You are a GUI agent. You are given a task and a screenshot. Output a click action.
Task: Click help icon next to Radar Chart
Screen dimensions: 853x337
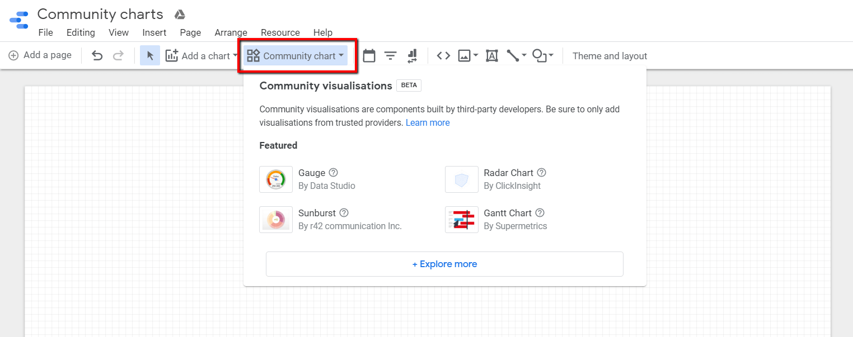pos(541,173)
